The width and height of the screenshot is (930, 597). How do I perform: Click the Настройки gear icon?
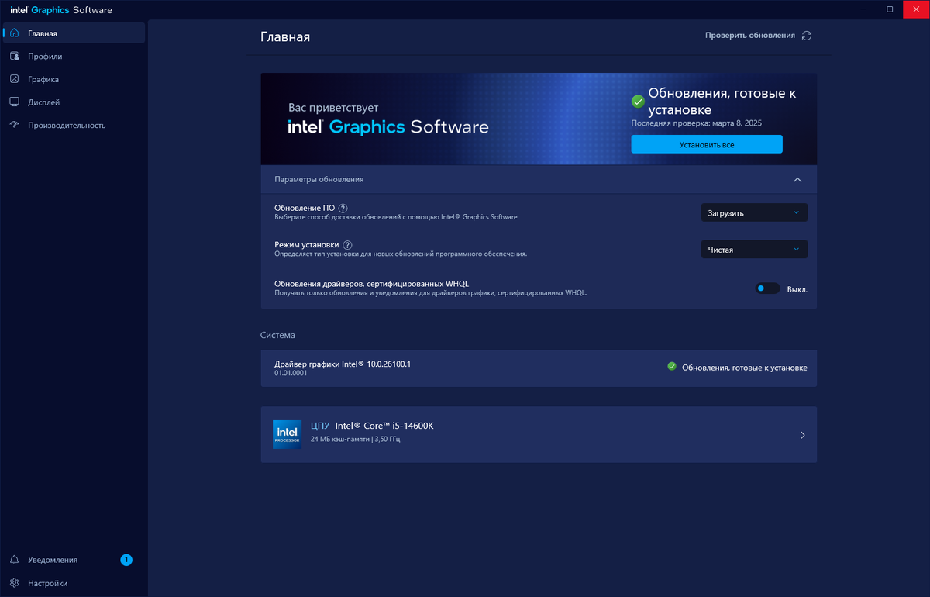tap(14, 583)
